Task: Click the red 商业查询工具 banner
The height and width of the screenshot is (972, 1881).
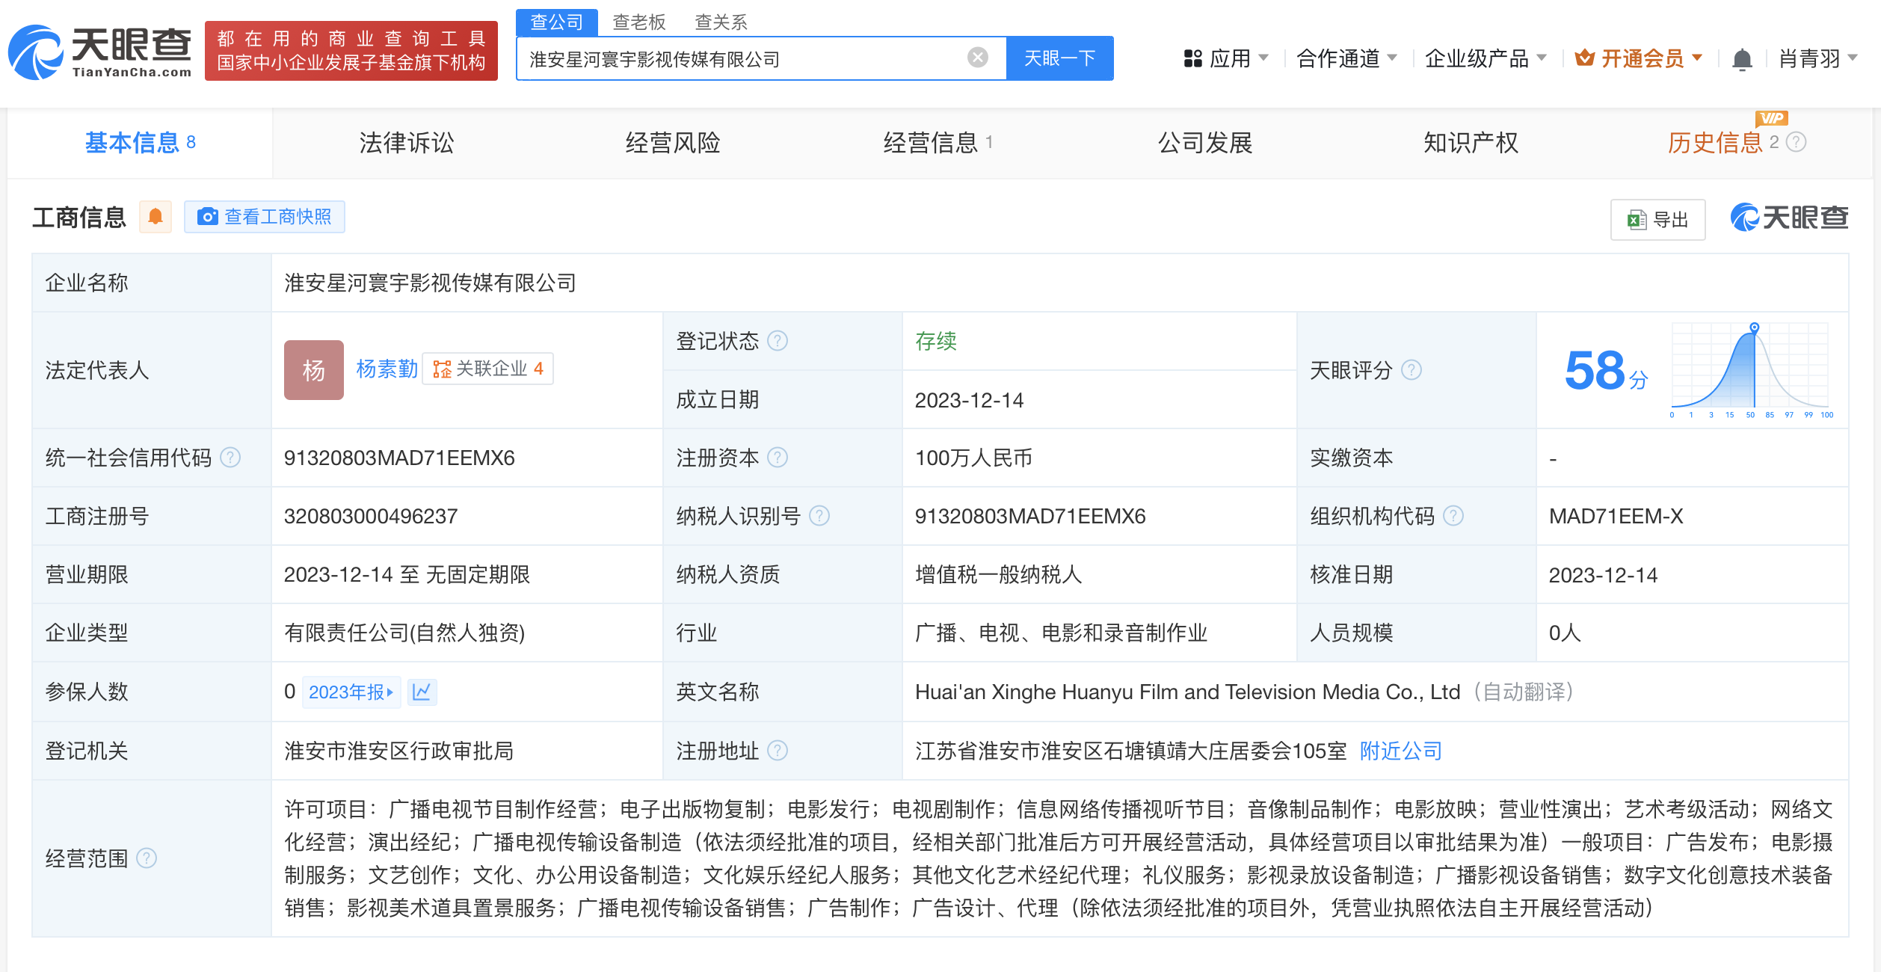Action: point(351,51)
